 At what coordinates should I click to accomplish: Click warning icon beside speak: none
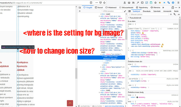(x=143, y=33)
